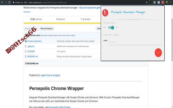Open the Chrome three-dot menu
173x108 pixels.
click(x=171, y=2)
